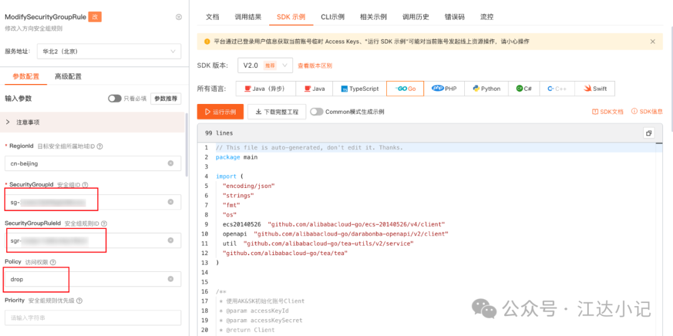Open help icon beside Priority label
Image resolution: width=673 pixels, height=336 pixels.
[79, 301]
